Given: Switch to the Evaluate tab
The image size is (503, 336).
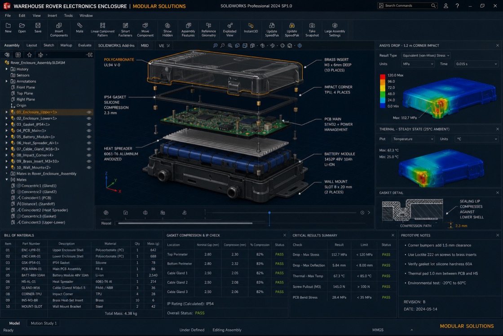Looking at the screenshot, I should coord(85,45).
